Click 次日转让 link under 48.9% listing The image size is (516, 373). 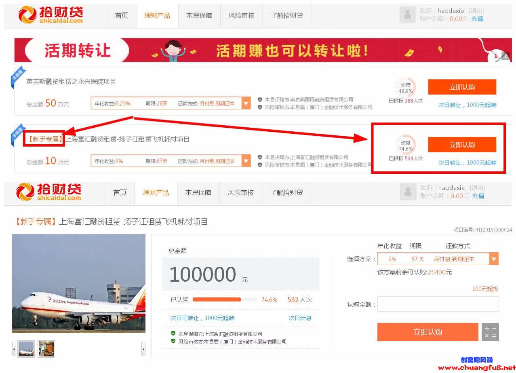pyautogui.click(x=467, y=105)
